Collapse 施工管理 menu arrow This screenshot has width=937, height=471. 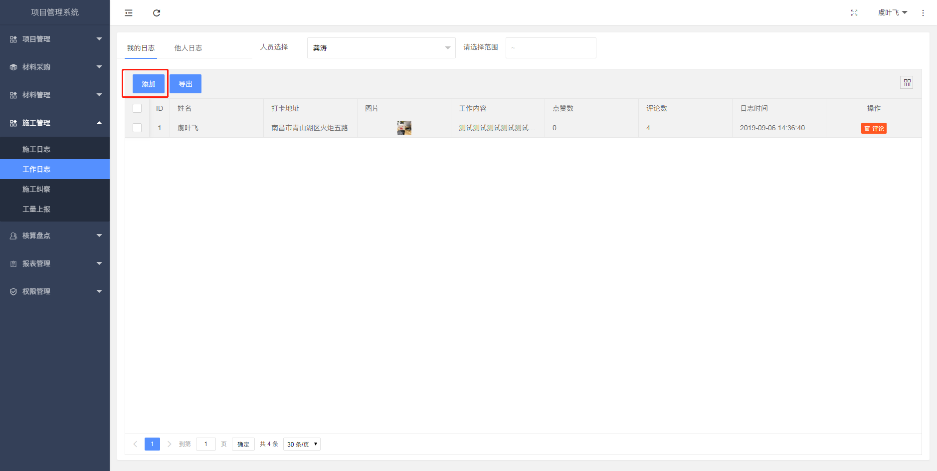tap(99, 123)
